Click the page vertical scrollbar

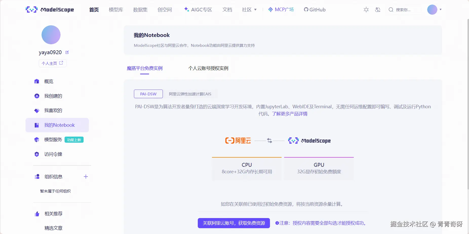click(468, 104)
